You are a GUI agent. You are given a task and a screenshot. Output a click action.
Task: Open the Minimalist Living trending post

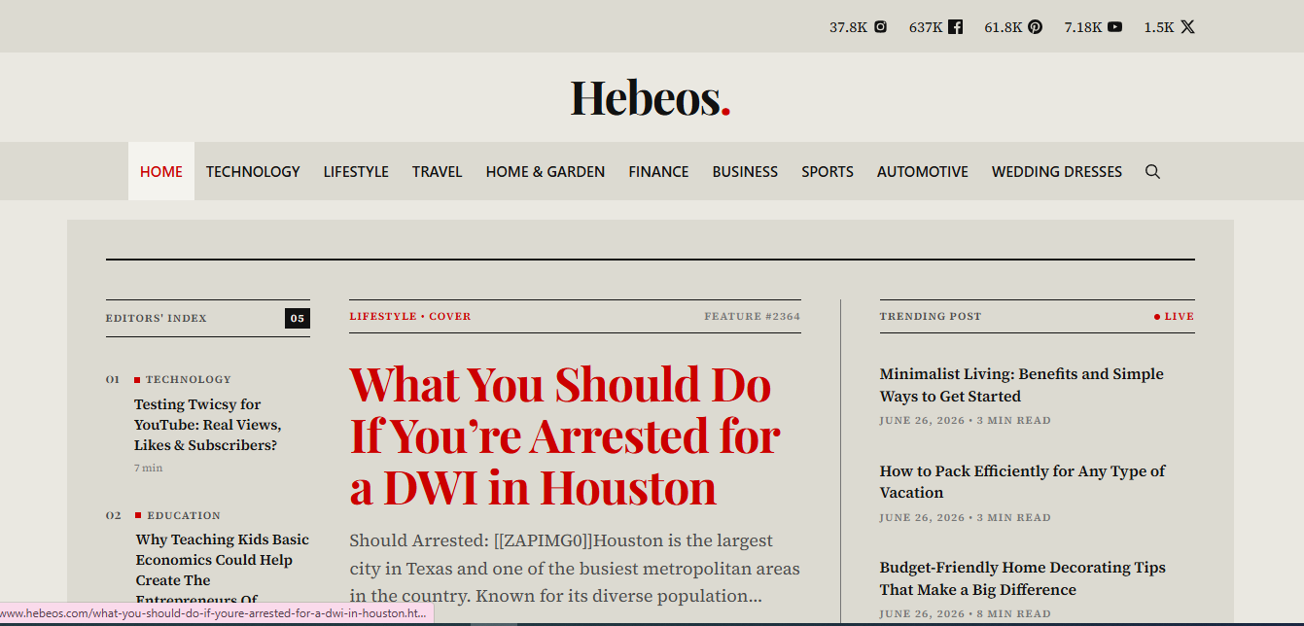(1022, 385)
